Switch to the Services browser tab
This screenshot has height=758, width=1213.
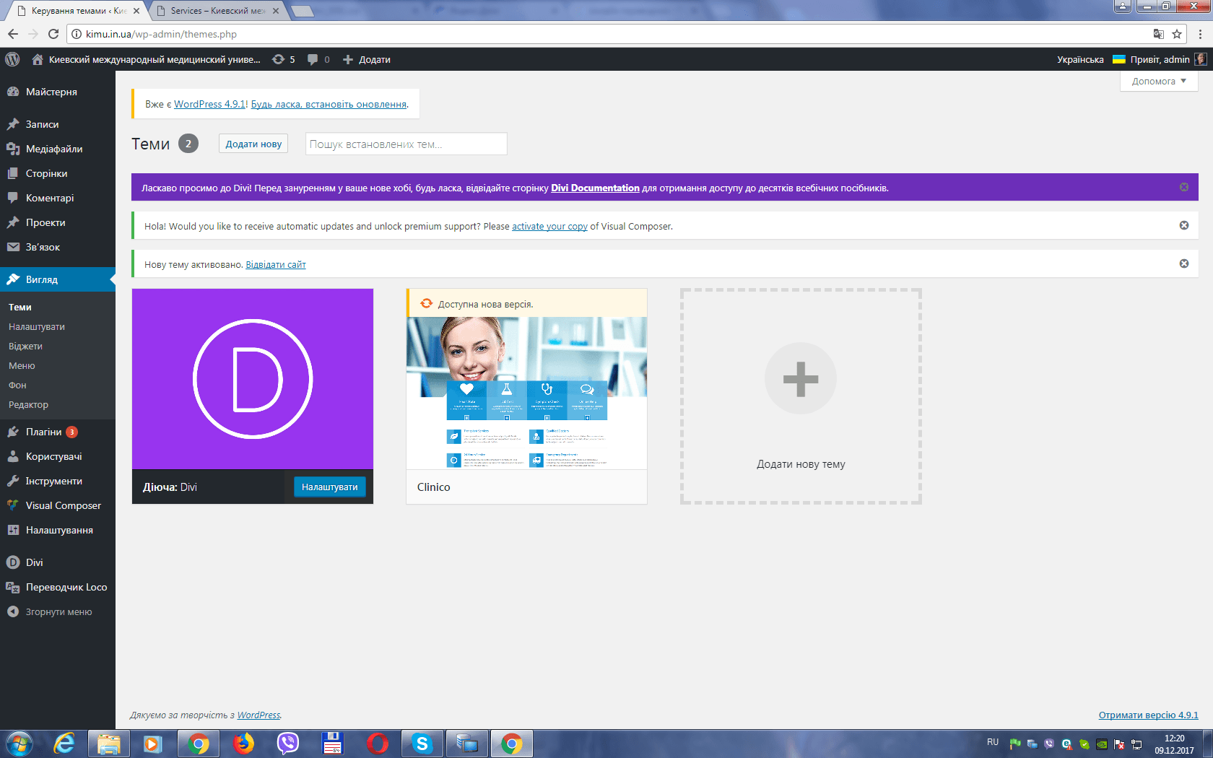point(217,11)
